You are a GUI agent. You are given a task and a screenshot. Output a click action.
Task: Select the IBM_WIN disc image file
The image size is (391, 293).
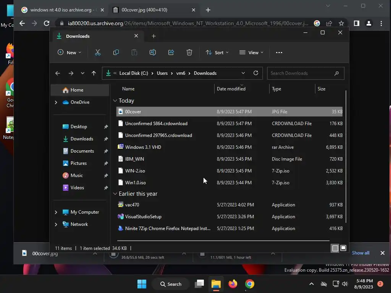229,159
